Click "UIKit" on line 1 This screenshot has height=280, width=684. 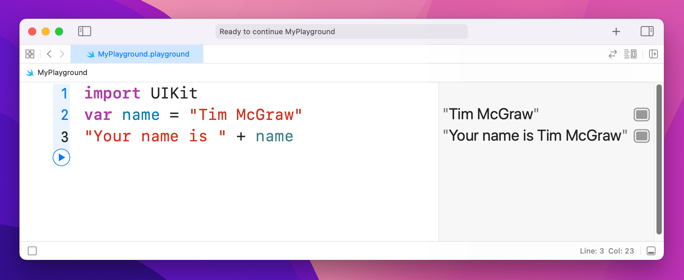pyautogui.click(x=174, y=93)
